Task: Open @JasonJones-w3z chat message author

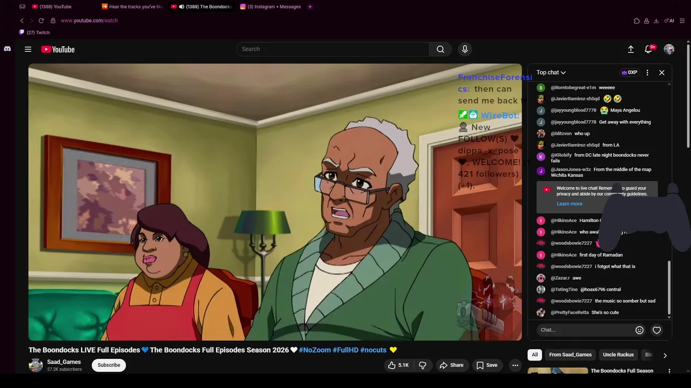Action: click(x=571, y=169)
